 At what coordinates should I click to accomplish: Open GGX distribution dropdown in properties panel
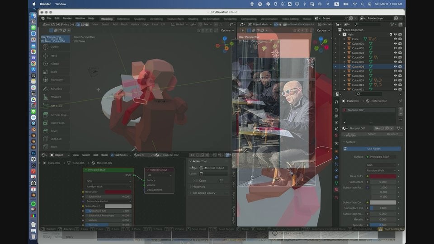coord(381,164)
